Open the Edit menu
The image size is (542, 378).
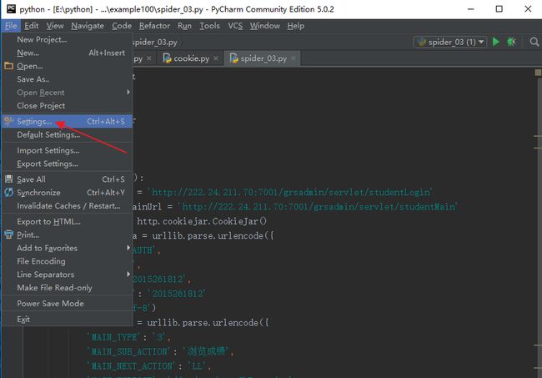point(32,26)
